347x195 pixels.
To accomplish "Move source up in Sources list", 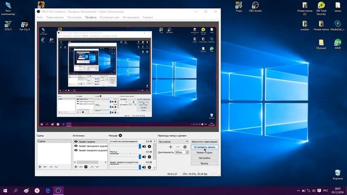I will click(92, 167).
